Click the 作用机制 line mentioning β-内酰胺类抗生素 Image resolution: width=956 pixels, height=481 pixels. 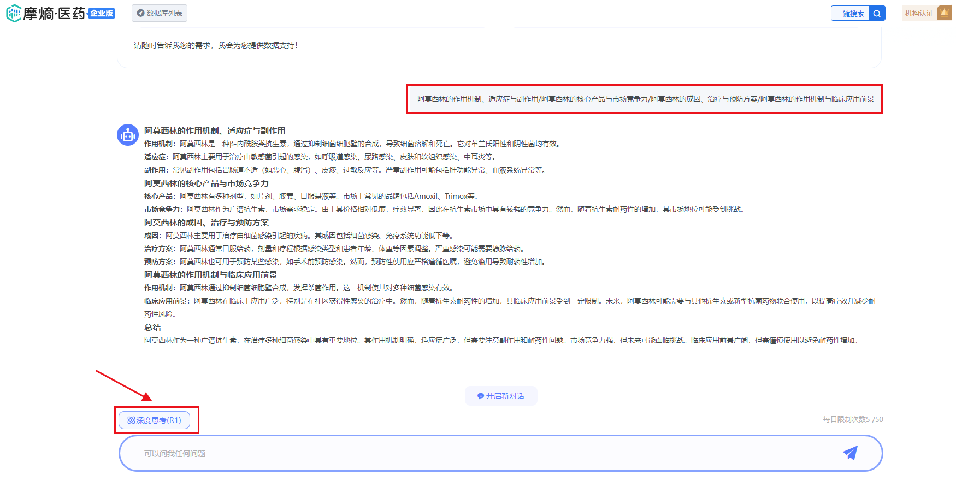coord(353,144)
